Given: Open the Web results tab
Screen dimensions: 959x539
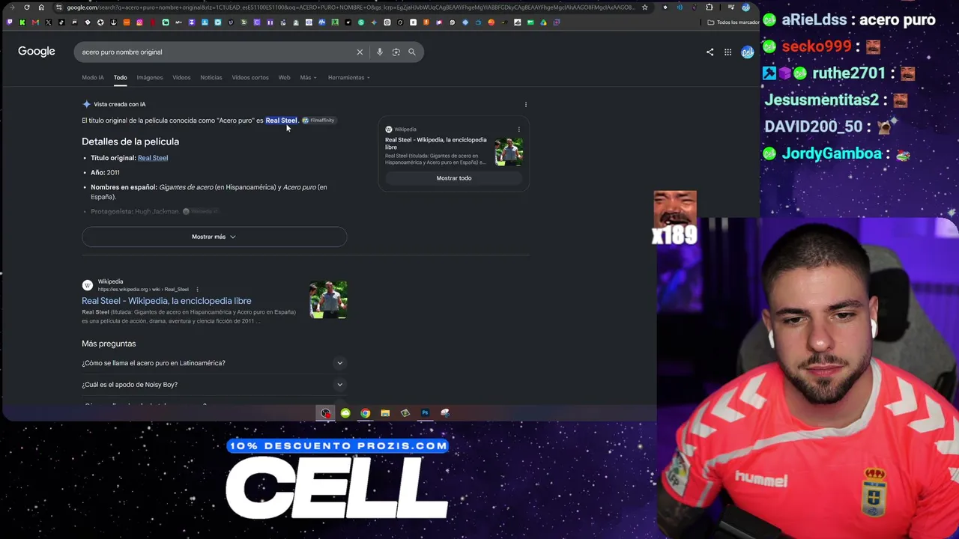Looking at the screenshot, I should 284,77.
